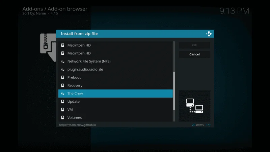
Task: Click the drive icon next to Update
Action: [x=63, y=102]
